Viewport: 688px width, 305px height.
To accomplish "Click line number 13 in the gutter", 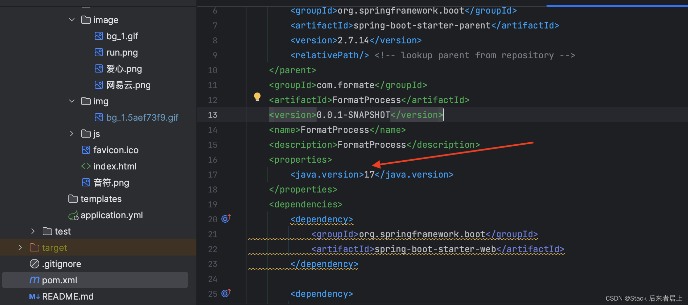I will coord(213,115).
